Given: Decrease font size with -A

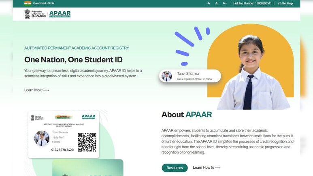Looking at the screenshot, I should point(208,3).
